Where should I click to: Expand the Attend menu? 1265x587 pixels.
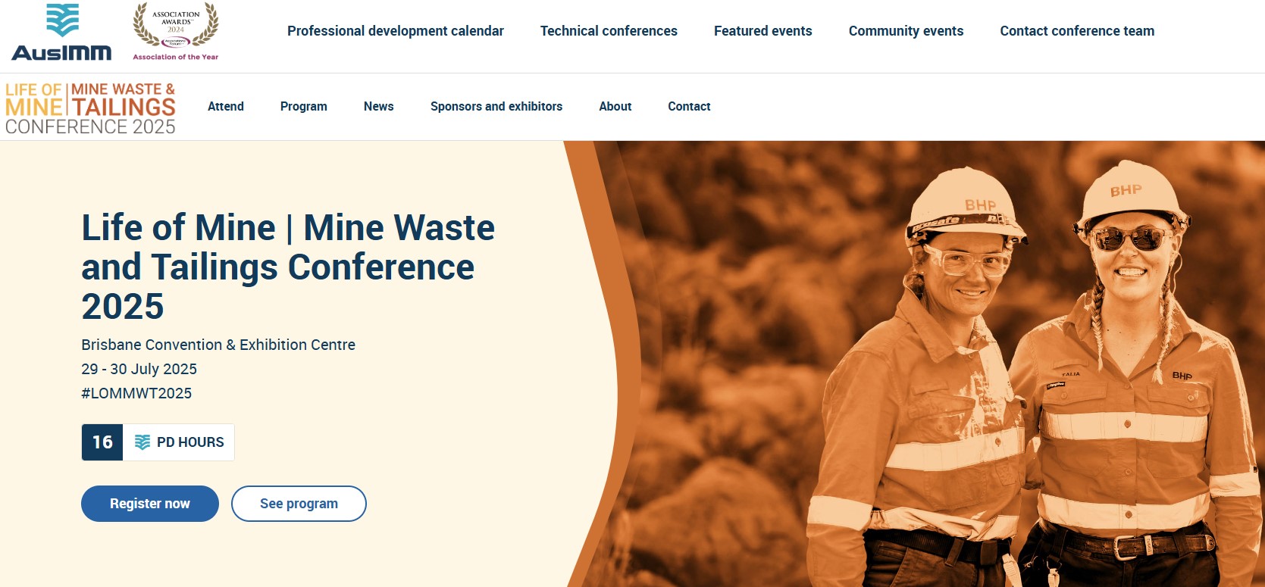pyautogui.click(x=226, y=107)
